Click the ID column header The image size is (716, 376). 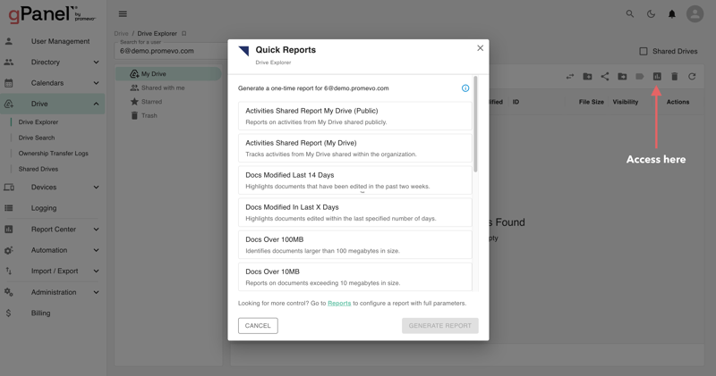click(516, 102)
